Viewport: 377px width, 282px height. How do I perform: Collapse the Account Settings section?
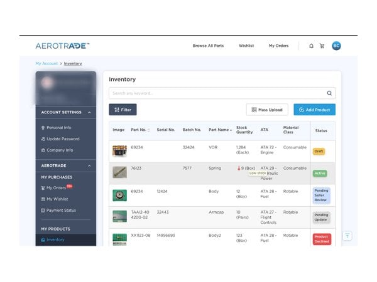(89, 112)
